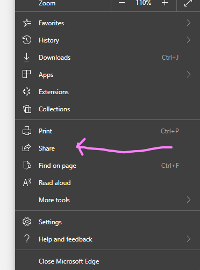This screenshot has width=200, height=270.
Task: Increase zoom with the plus button
Action: (x=165, y=3)
